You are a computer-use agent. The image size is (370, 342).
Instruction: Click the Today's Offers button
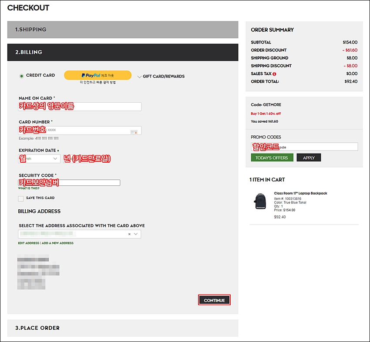[272, 158]
